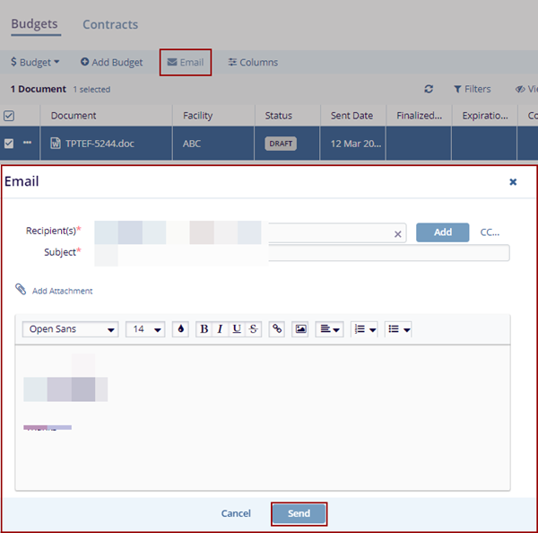
Task: Click the refresh icon near Filters
Action: pyautogui.click(x=429, y=89)
